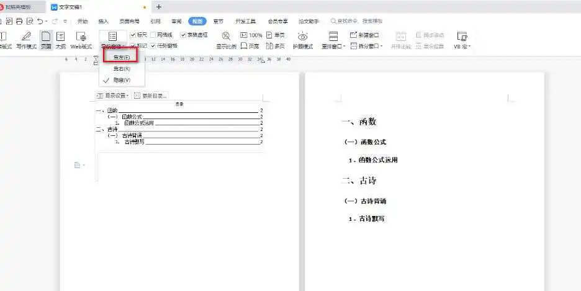Screen dimensions: 581x291
Task: Open the Home (开始) ribbon tab
Action: point(83,22)
